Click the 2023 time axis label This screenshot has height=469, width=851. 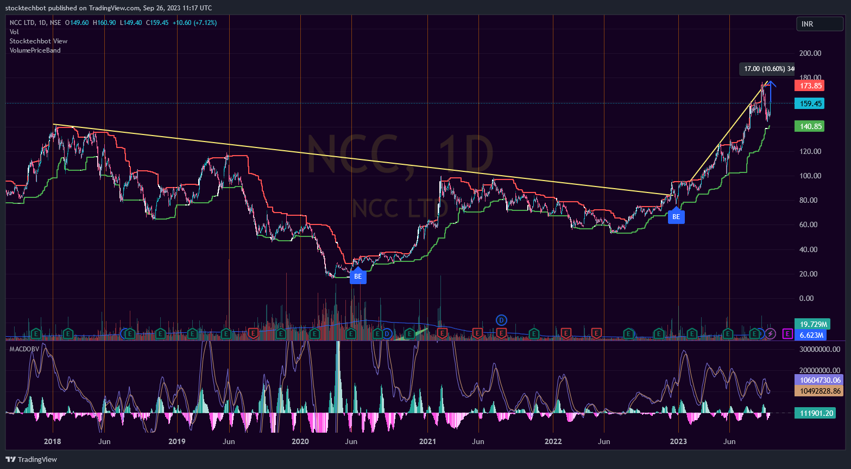pos(678,441)
